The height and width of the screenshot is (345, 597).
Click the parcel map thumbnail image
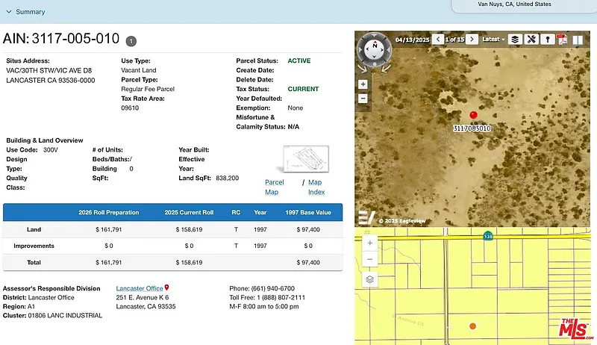click(306, 159)
